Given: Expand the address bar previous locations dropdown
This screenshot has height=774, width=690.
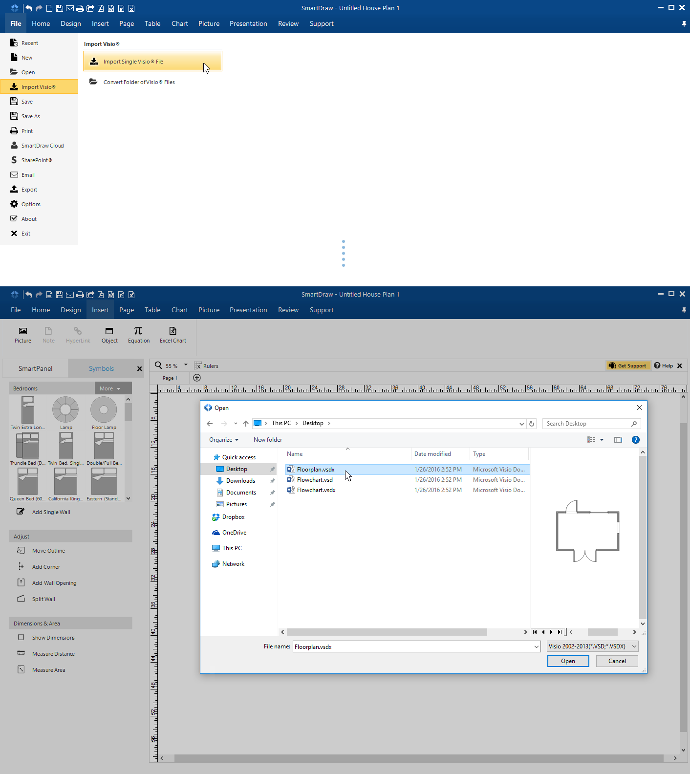Looking at the screenshot, I should click(x=522, y=424).
